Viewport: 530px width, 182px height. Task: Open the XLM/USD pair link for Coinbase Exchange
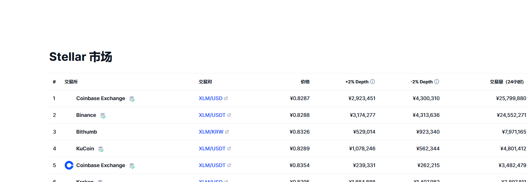point(211,99)
